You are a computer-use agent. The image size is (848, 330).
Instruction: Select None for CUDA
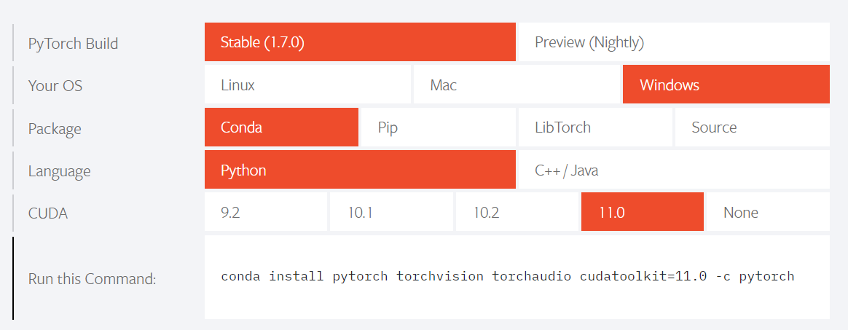[x=768, y=211]
